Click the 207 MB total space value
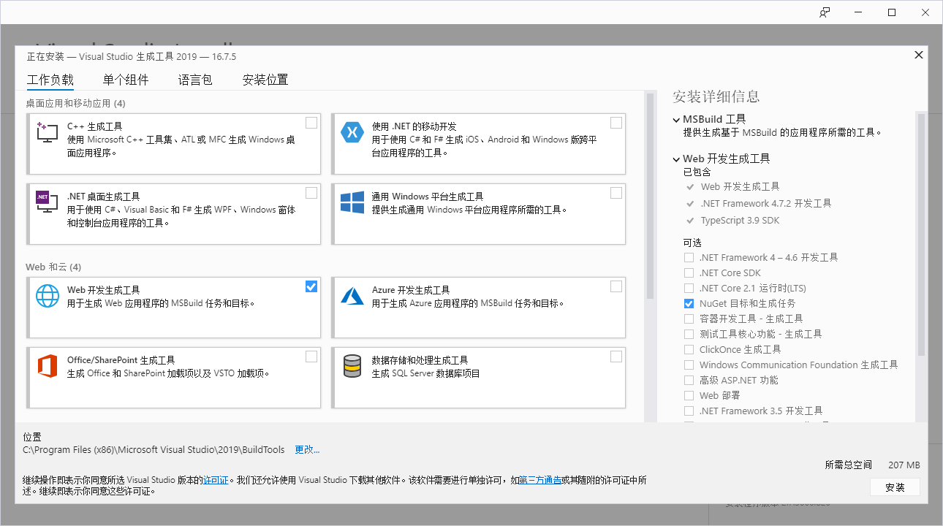The height and width of the screenshot is (526, 943). pos(904,465)
